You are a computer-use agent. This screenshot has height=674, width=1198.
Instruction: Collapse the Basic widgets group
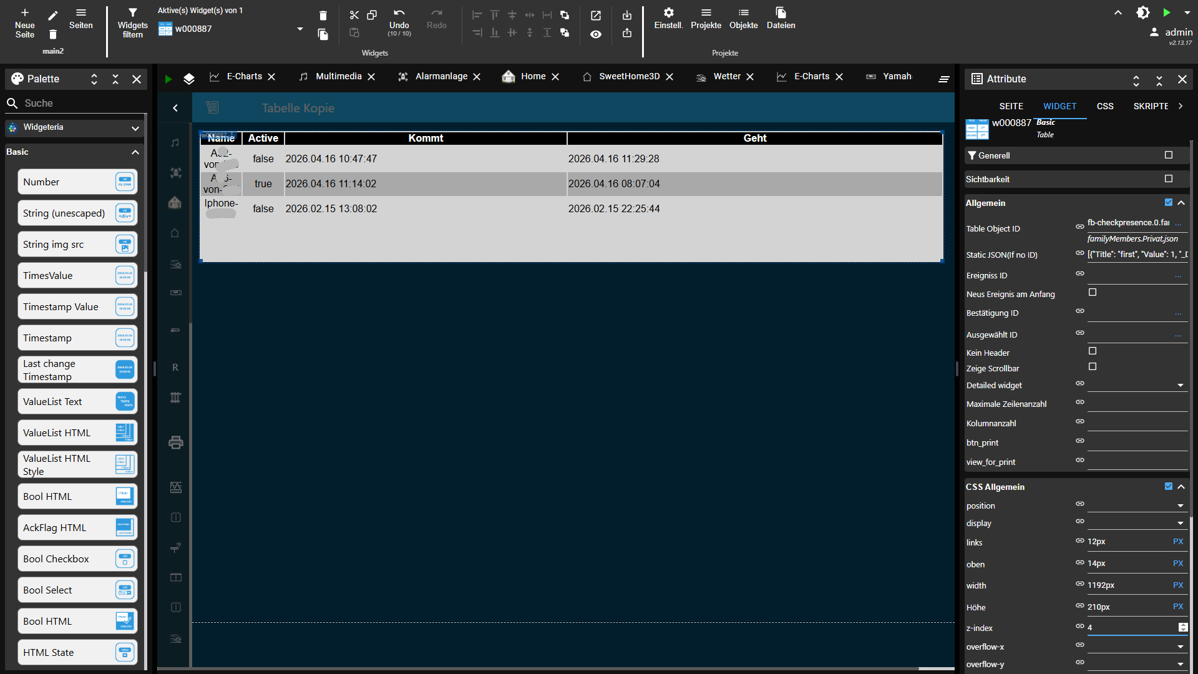135,152
